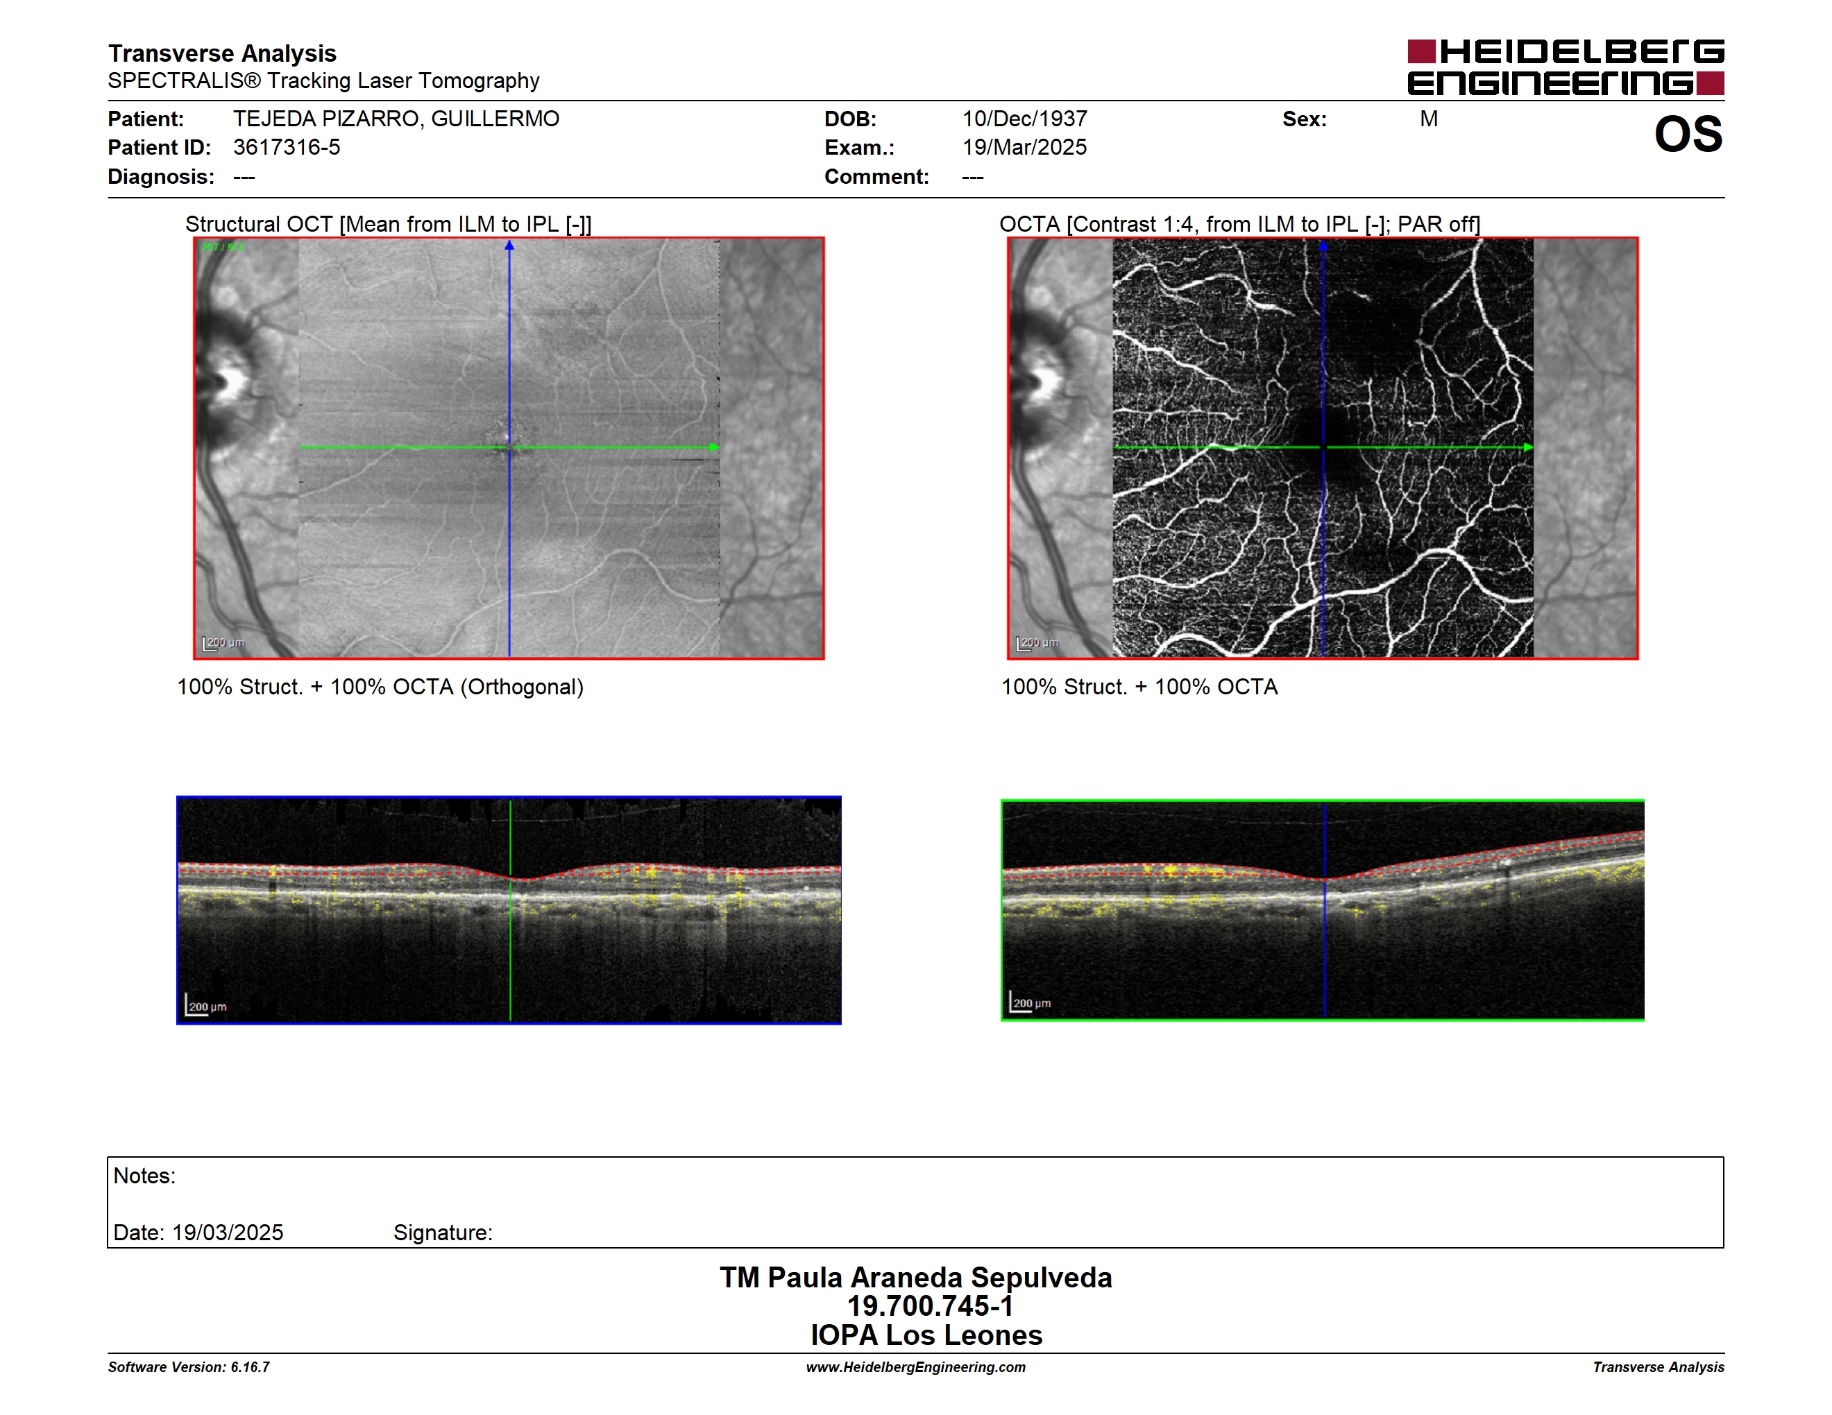Click "SPECTRALIS® Tracking Laser Tomography" subtitle
1832x1415 pixels.
point(324,80)
